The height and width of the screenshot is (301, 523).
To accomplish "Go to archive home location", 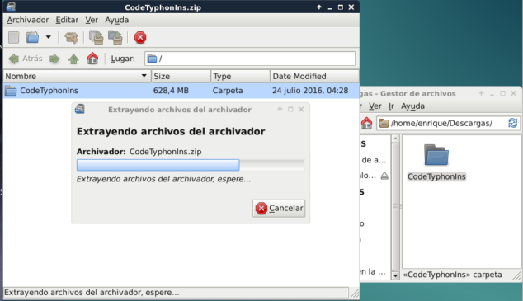I will (x=92, y=59).
